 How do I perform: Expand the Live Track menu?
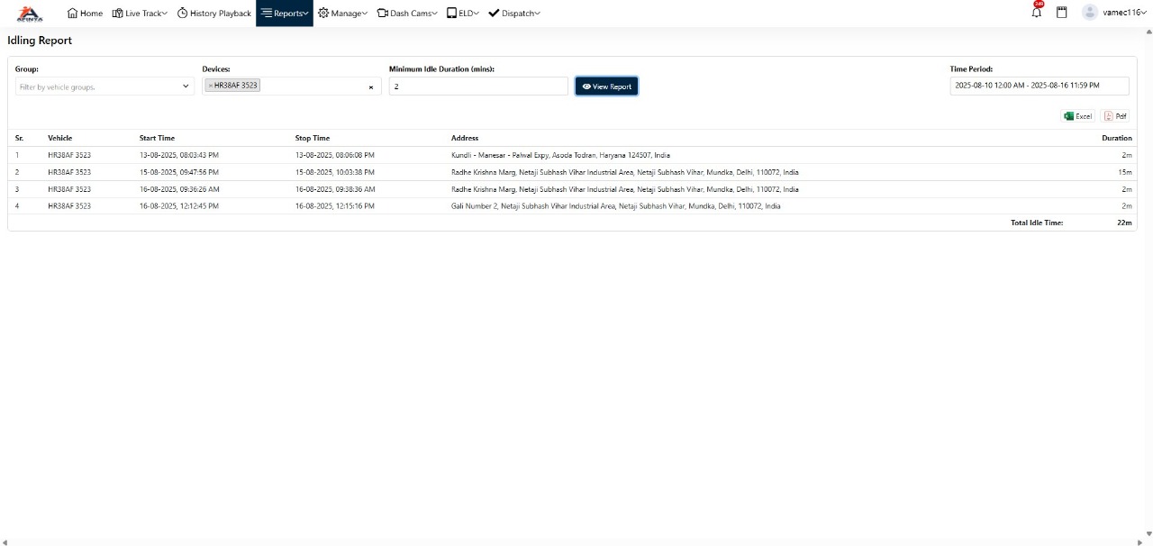pyautogui.click(x=140, y=14)
